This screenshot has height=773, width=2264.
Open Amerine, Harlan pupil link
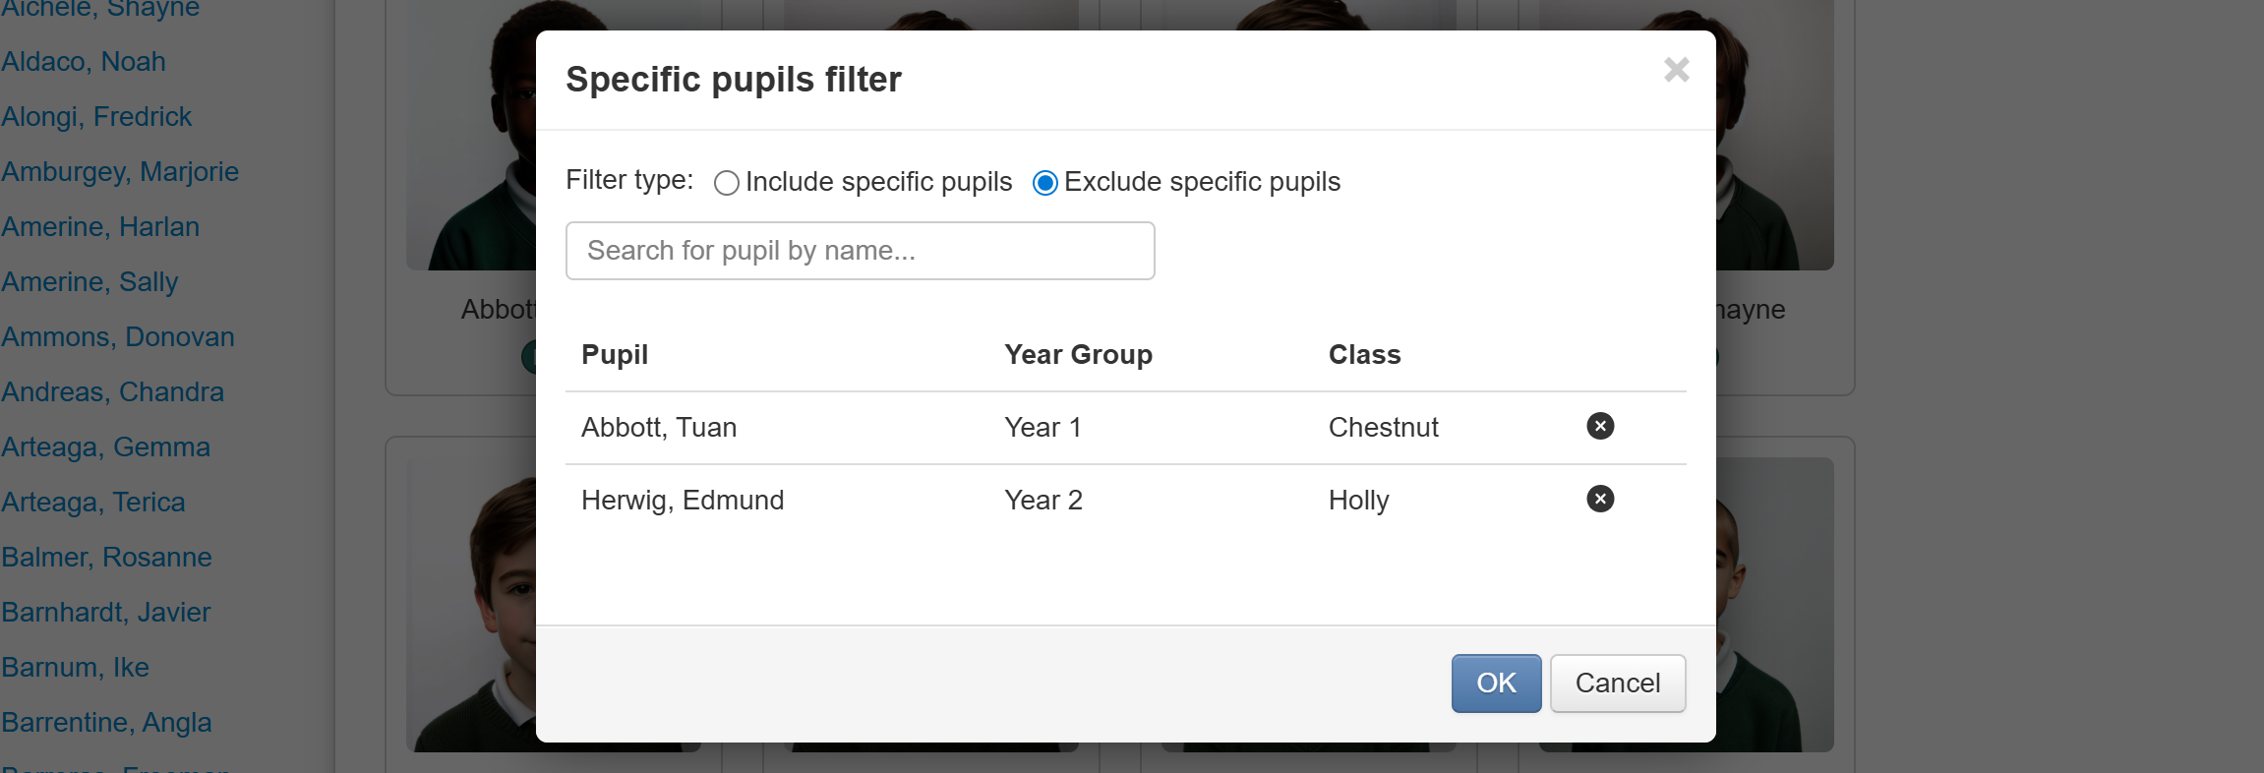(100, 227)
